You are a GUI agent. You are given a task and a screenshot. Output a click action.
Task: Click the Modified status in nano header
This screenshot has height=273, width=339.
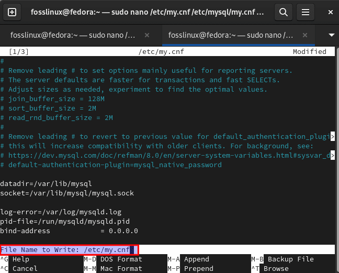[309, 51]
